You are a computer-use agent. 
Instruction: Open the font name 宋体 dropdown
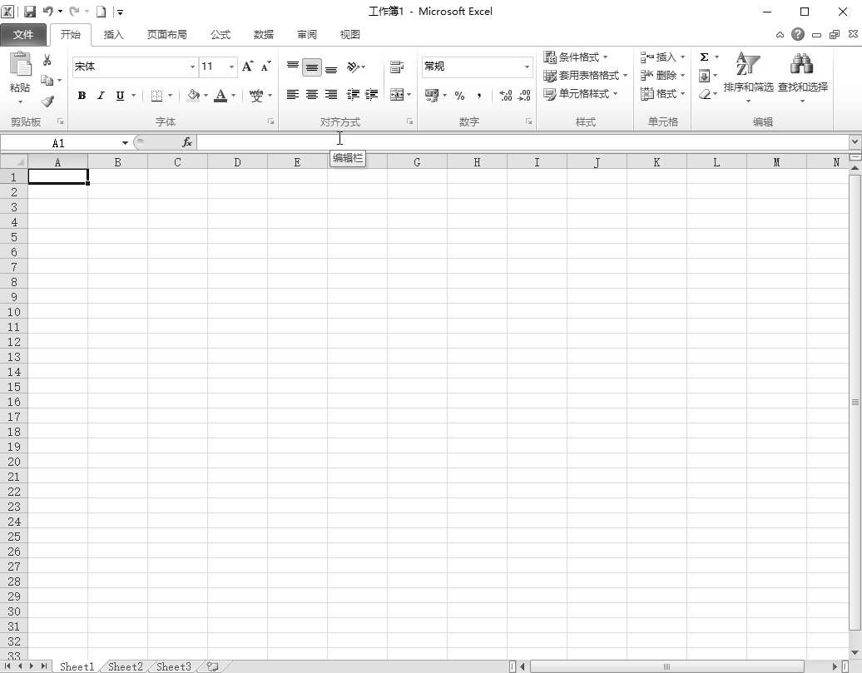(192, 67)
